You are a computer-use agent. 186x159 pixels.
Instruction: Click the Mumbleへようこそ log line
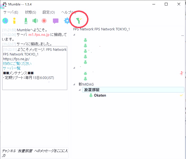(25, 30)
